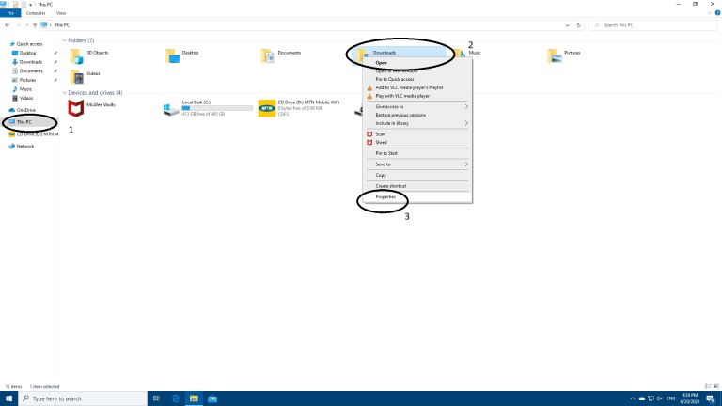The width and height of the screenshot is (722, 406).
Task: Open the Computer ribbon tab
Action: pyautogui.click(x=36, y=13)
